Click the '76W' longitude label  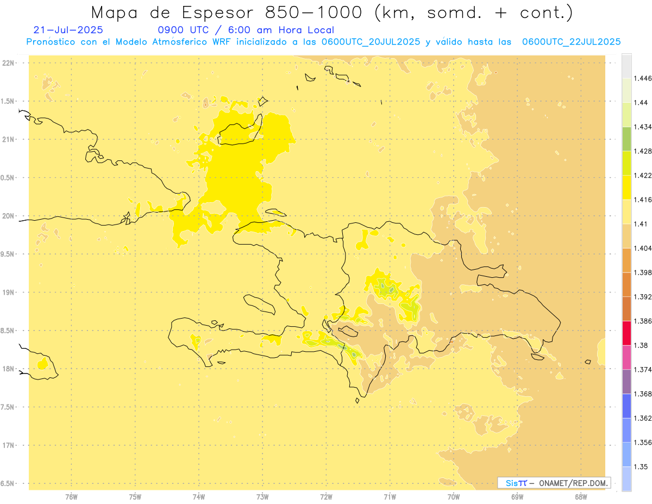[71, 497]
